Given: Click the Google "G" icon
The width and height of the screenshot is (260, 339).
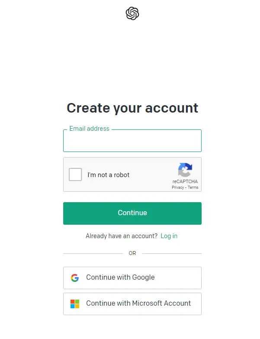Looking at the screenshot, I should [x=75, y=278].
